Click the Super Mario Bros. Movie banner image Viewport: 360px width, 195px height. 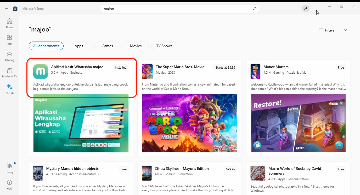pos(190,123)
